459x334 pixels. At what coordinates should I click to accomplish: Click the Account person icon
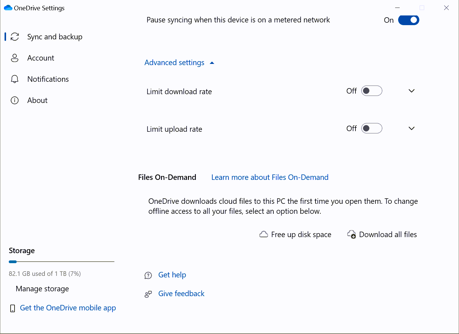point(15,58)
